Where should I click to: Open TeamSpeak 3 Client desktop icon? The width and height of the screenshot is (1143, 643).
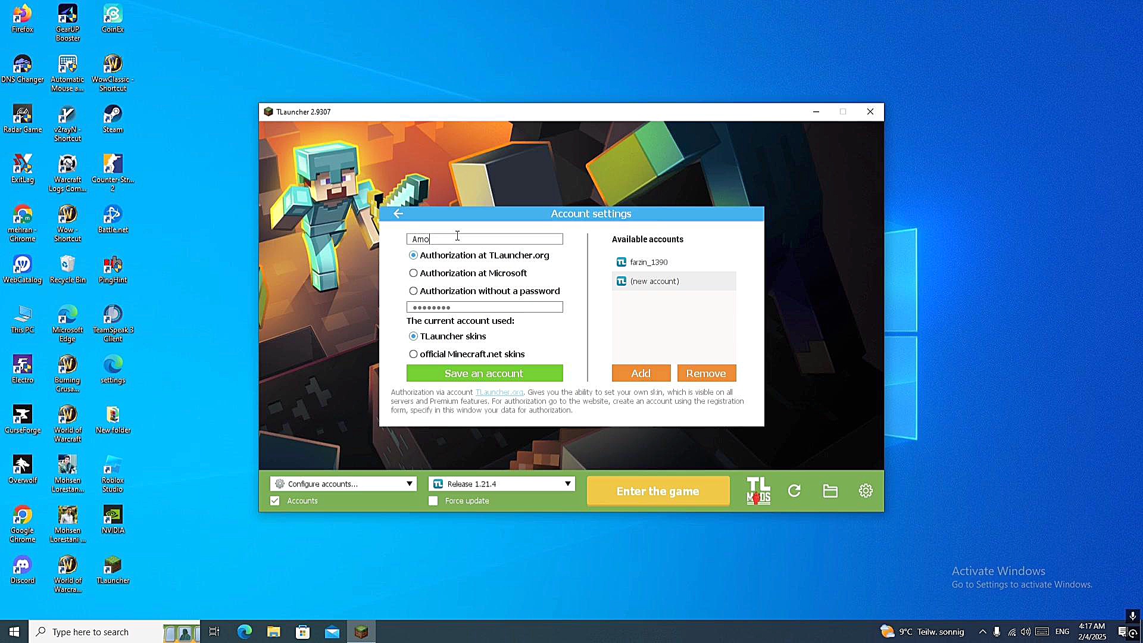tap(113, 323)
